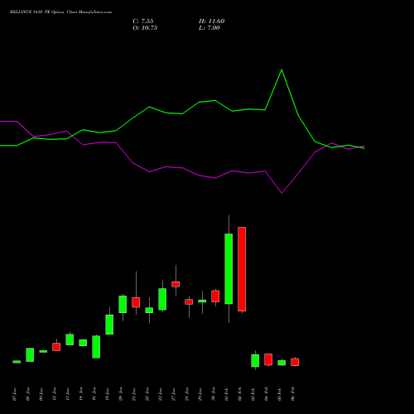
Task: Click the 06 Feb date label
Action: click(x=293, y=394)
